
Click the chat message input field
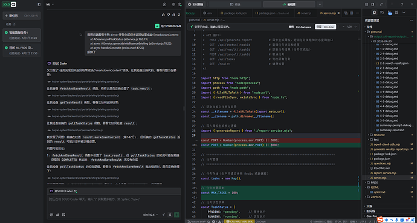(x=114, y=203)
